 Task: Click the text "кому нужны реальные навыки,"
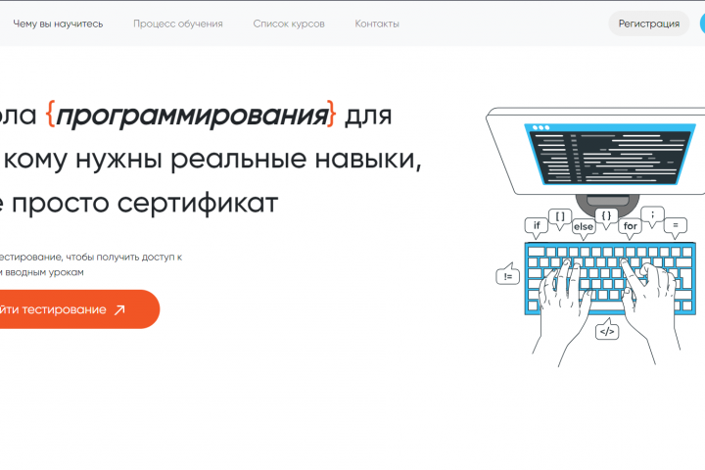(212, 160)
